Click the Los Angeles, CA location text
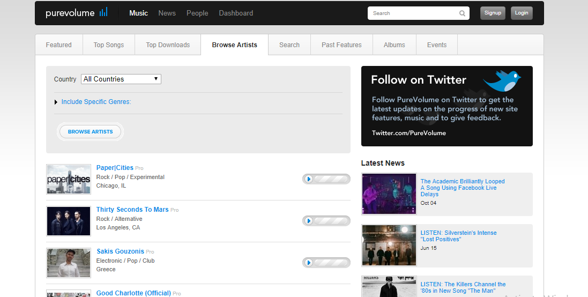 click(x=118, y=228)
